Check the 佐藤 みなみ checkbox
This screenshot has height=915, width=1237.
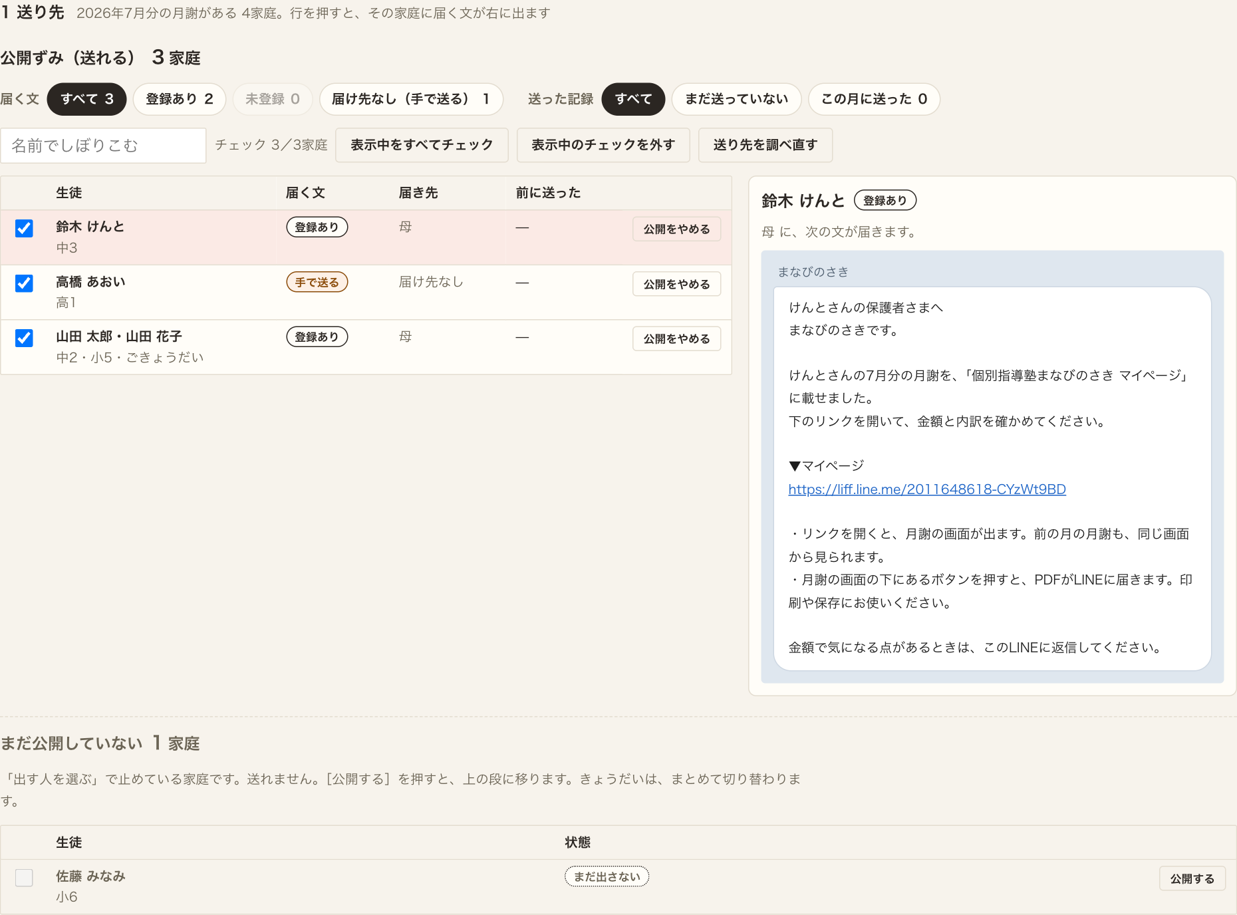24,878
